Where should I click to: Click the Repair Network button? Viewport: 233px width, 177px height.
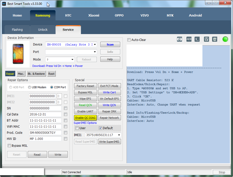click(109, 118)
